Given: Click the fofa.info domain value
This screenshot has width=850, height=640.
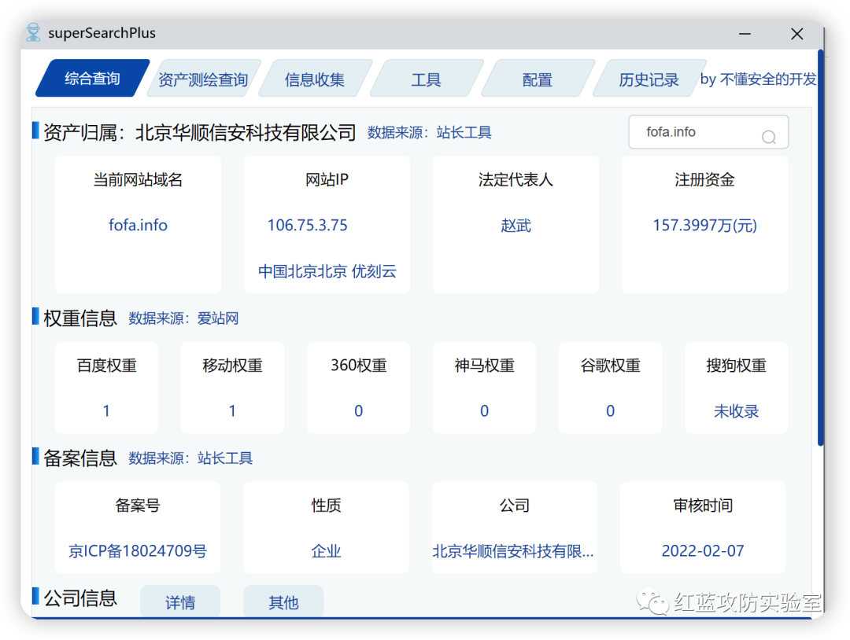Looking at the screenshot, I should click(x=139, y=225).
